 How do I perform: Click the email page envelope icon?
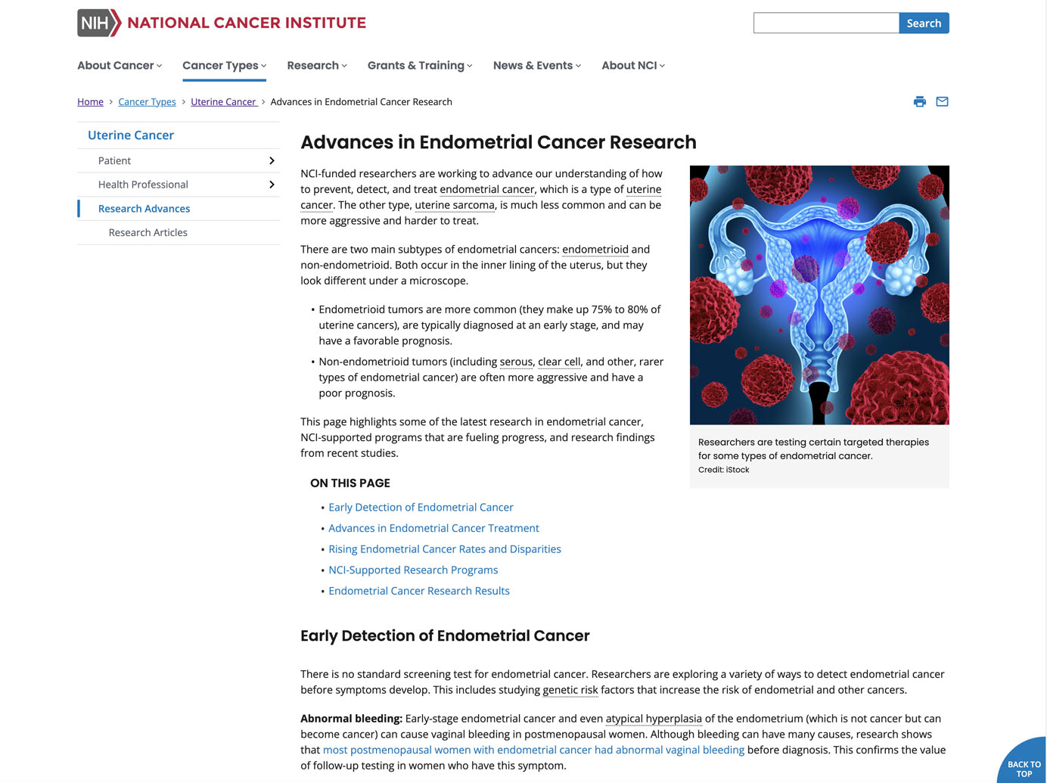point(942,101)
